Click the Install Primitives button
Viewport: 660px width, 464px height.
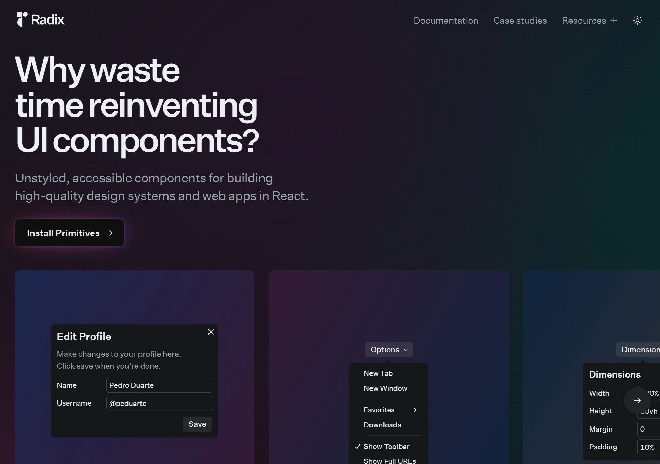(x=69, y=232)
